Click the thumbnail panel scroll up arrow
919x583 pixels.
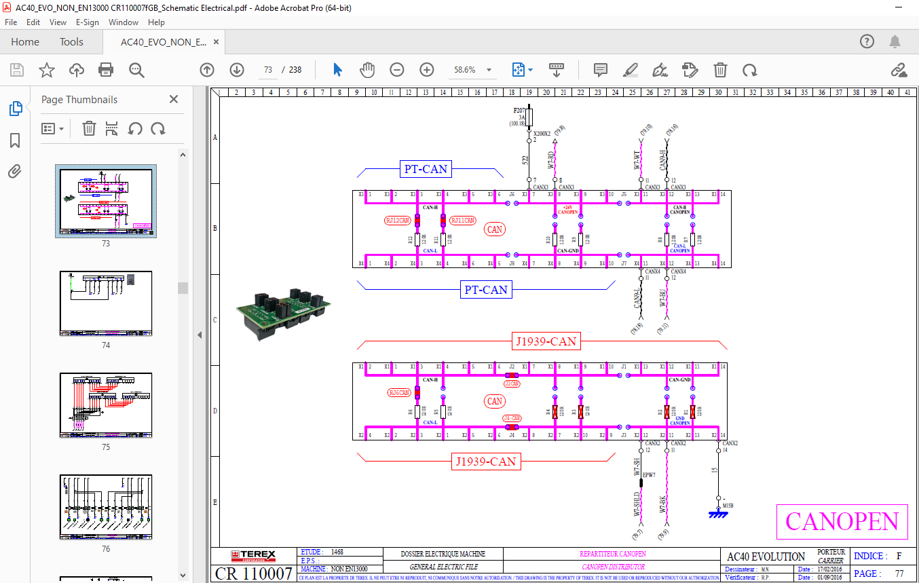[x=183, y=155]
